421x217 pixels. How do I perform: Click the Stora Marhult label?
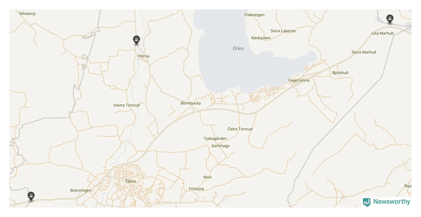tap(364, 52)
